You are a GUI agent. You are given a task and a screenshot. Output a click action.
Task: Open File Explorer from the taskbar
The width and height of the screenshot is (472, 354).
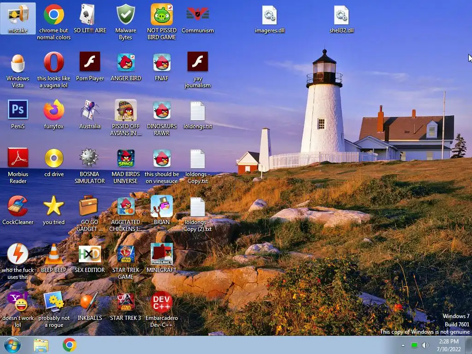(41, 345)
